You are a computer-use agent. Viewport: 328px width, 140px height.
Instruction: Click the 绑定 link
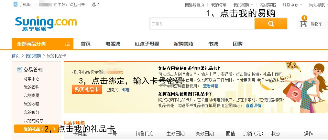tap(126, 90)
